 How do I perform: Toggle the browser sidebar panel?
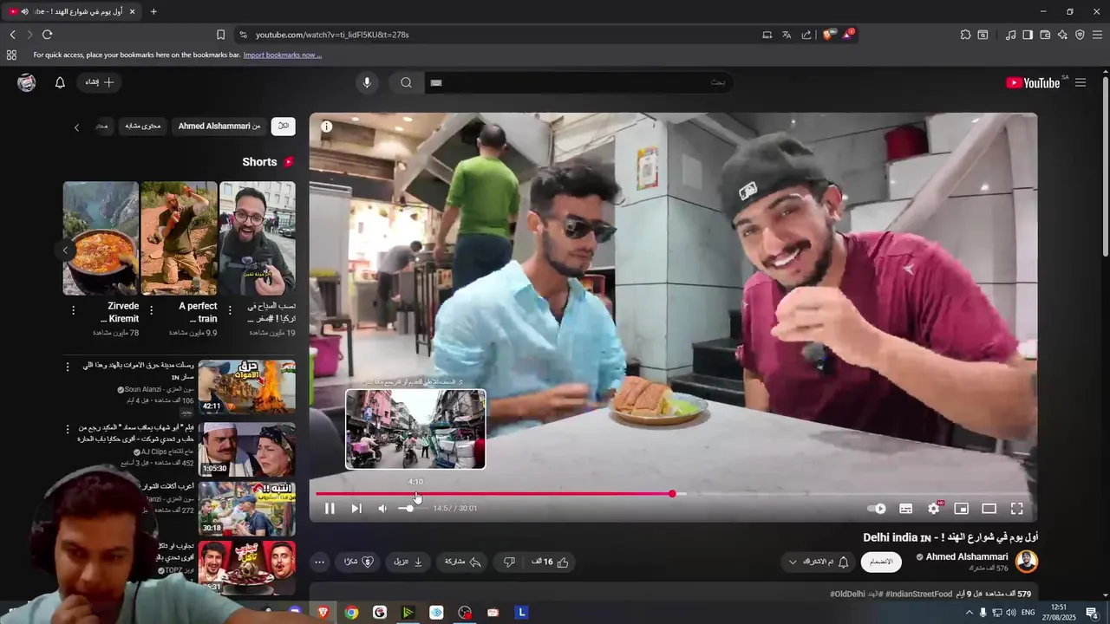tap(1028, 35)
